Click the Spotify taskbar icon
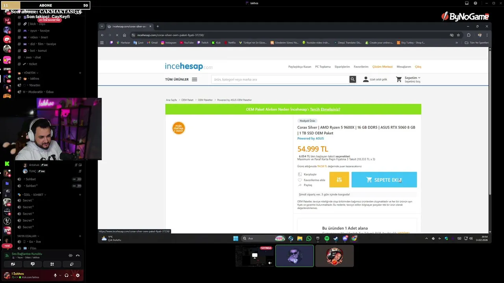Viewport: 504px width, 283px height. click(x=327, y=238)
